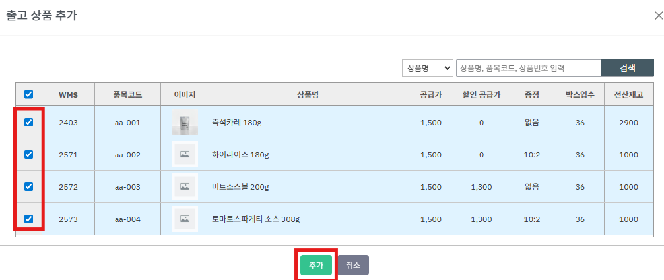Uncheck the 토마토스파게티 소스 308g checkbox
The image size is (664, 280).
click(x=28, y=219)
